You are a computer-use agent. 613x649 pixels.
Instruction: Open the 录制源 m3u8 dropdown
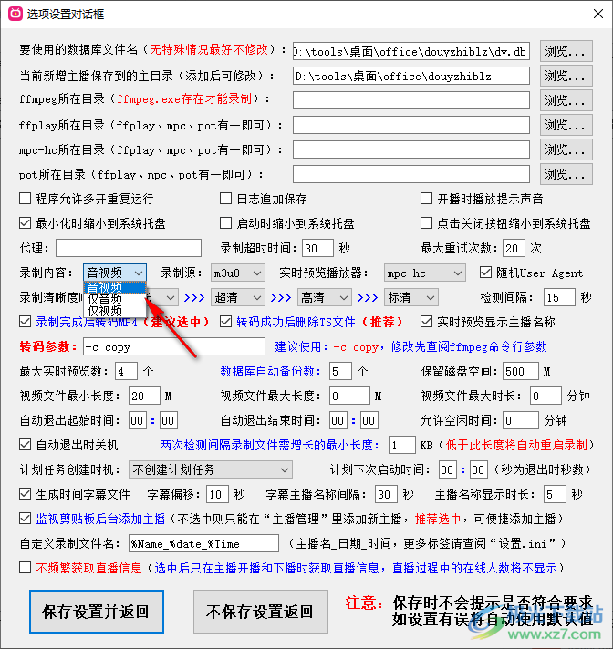click(238, 273)
